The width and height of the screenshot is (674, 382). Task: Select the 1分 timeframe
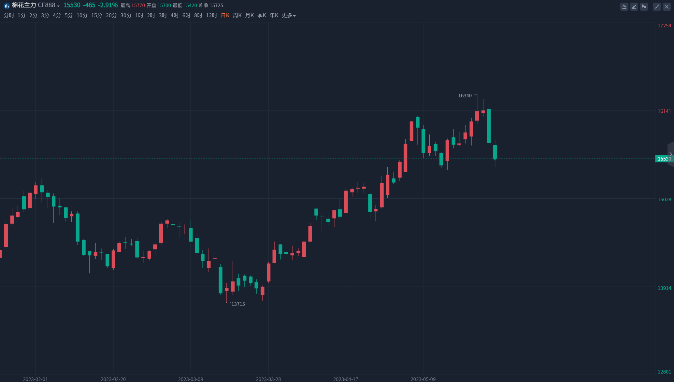tap(22, 15)
